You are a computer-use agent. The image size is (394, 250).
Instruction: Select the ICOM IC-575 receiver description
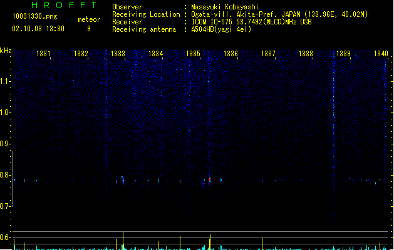pos(251,22)
